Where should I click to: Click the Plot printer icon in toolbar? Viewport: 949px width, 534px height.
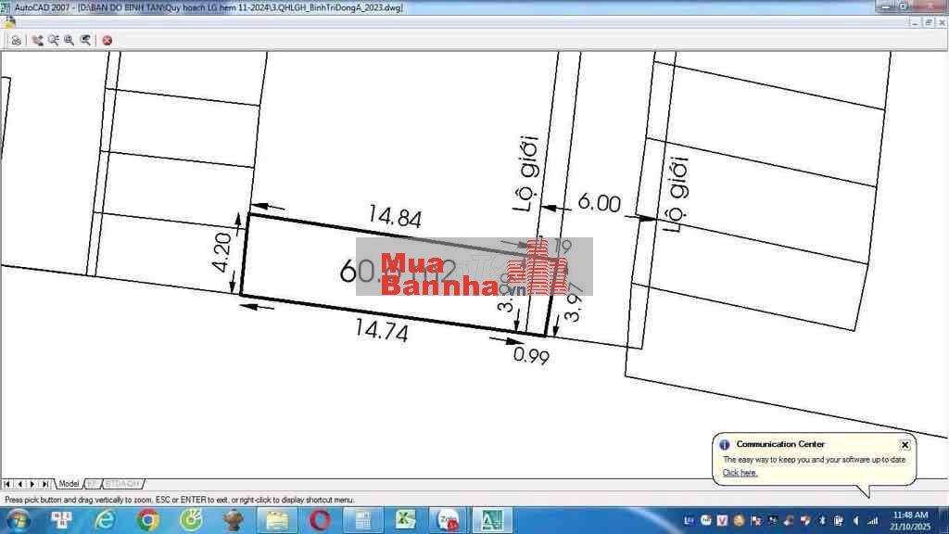(x=16, y=40)
